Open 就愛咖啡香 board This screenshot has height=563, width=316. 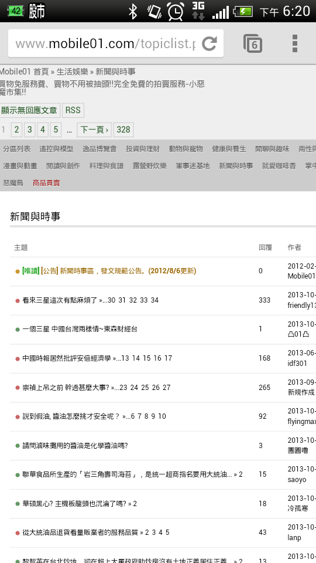[279, 166]
